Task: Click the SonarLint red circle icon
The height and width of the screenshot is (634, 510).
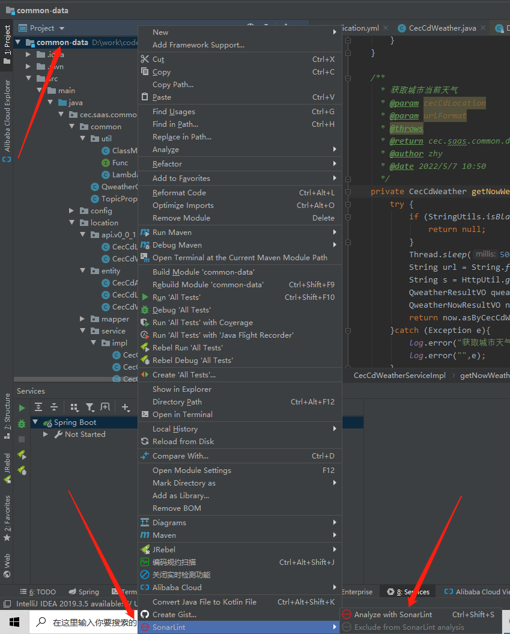Action: 145,627
